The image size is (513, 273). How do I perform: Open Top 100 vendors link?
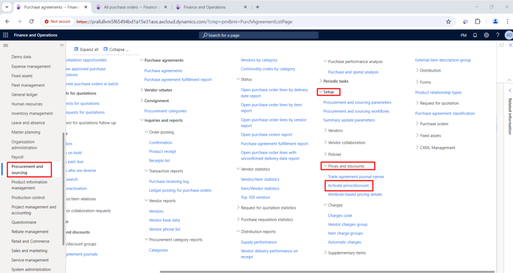(x=255, y=197)
